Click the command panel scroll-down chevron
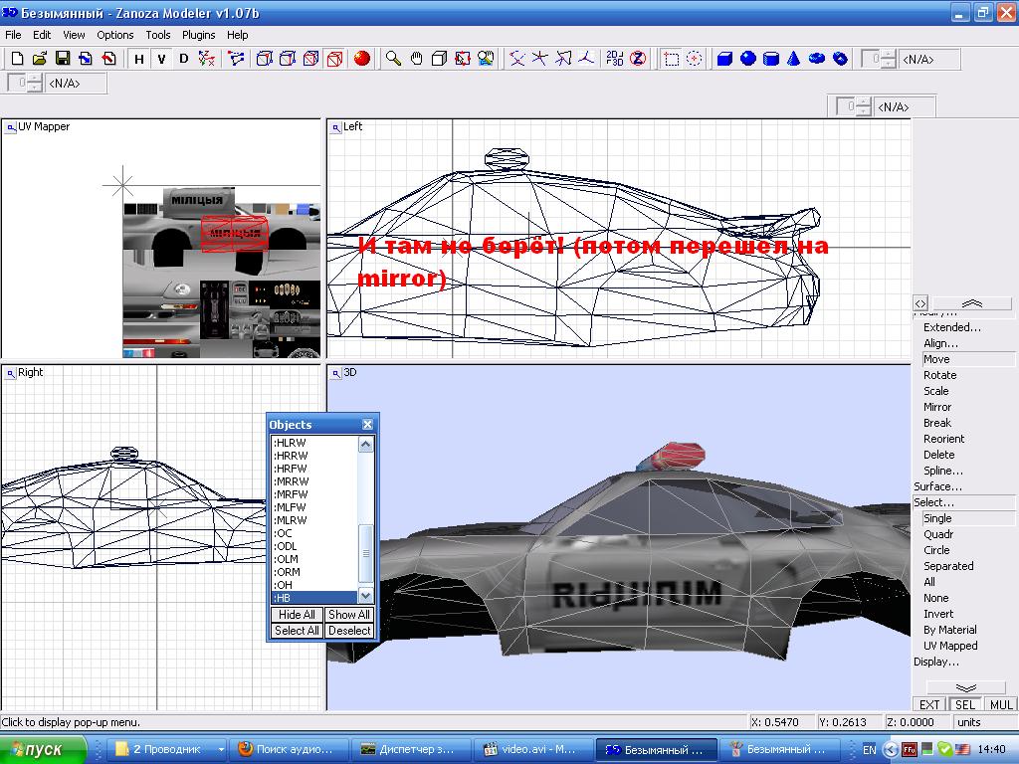The width and height of the screenshot is (1019, 764). tap(965, 688)
